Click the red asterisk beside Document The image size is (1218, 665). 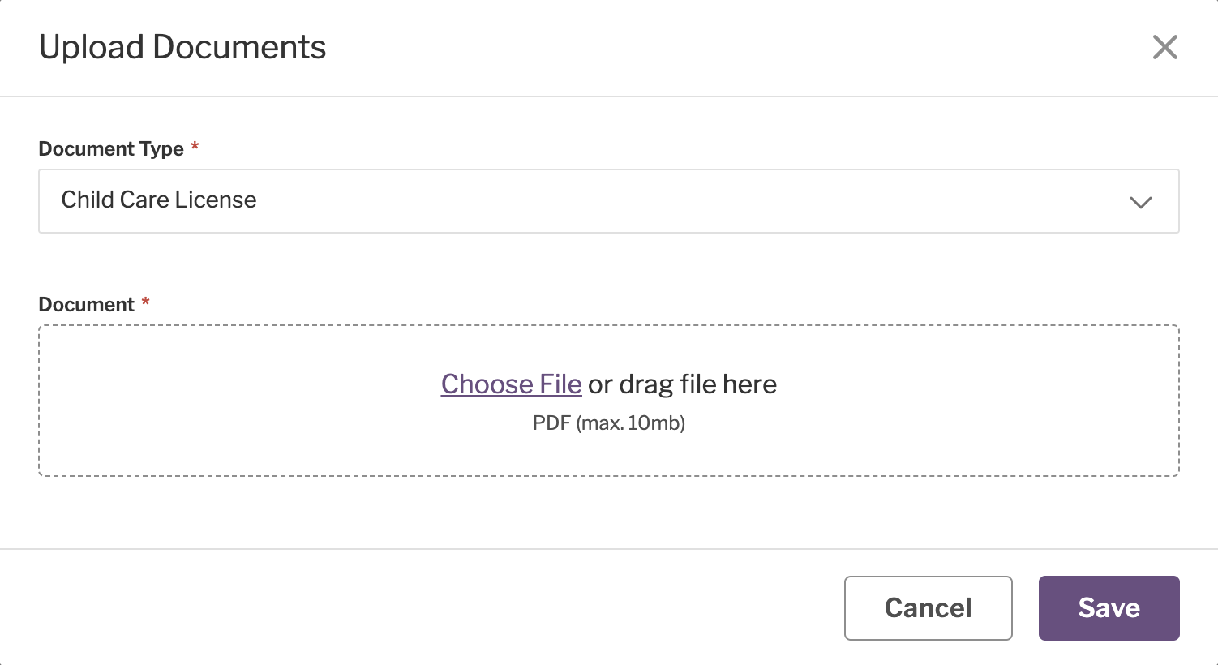pos(146,302)
